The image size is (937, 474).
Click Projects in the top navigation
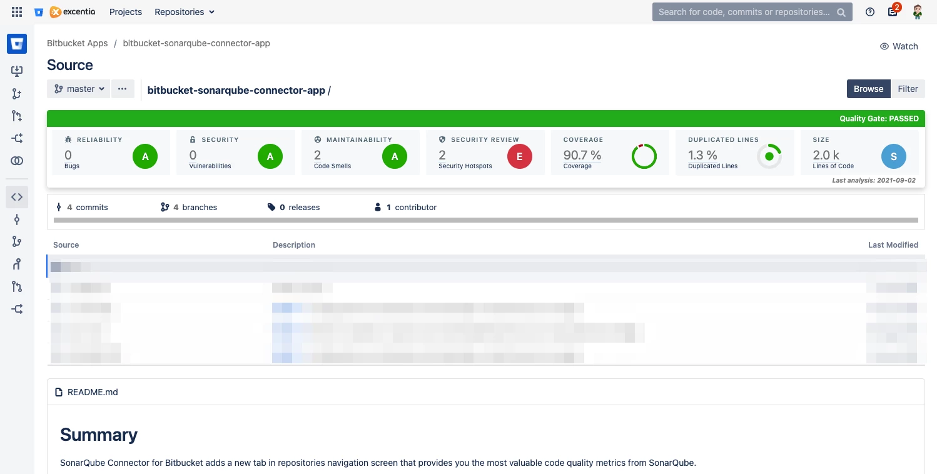(x=125, y=12)
